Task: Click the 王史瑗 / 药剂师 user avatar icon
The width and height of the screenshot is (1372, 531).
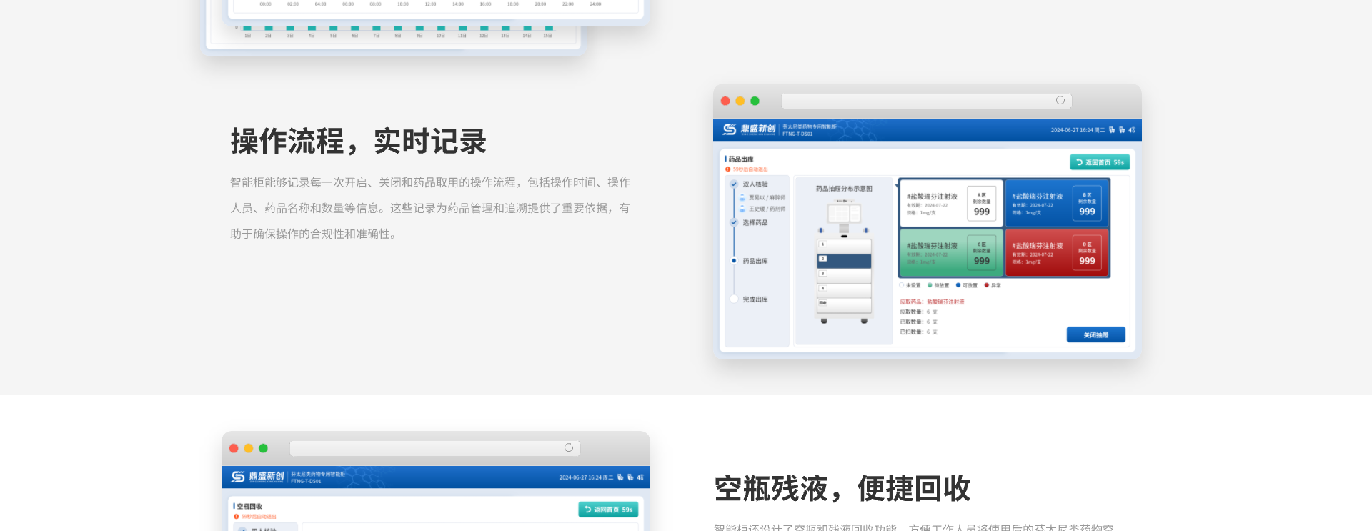Action: 742,209
